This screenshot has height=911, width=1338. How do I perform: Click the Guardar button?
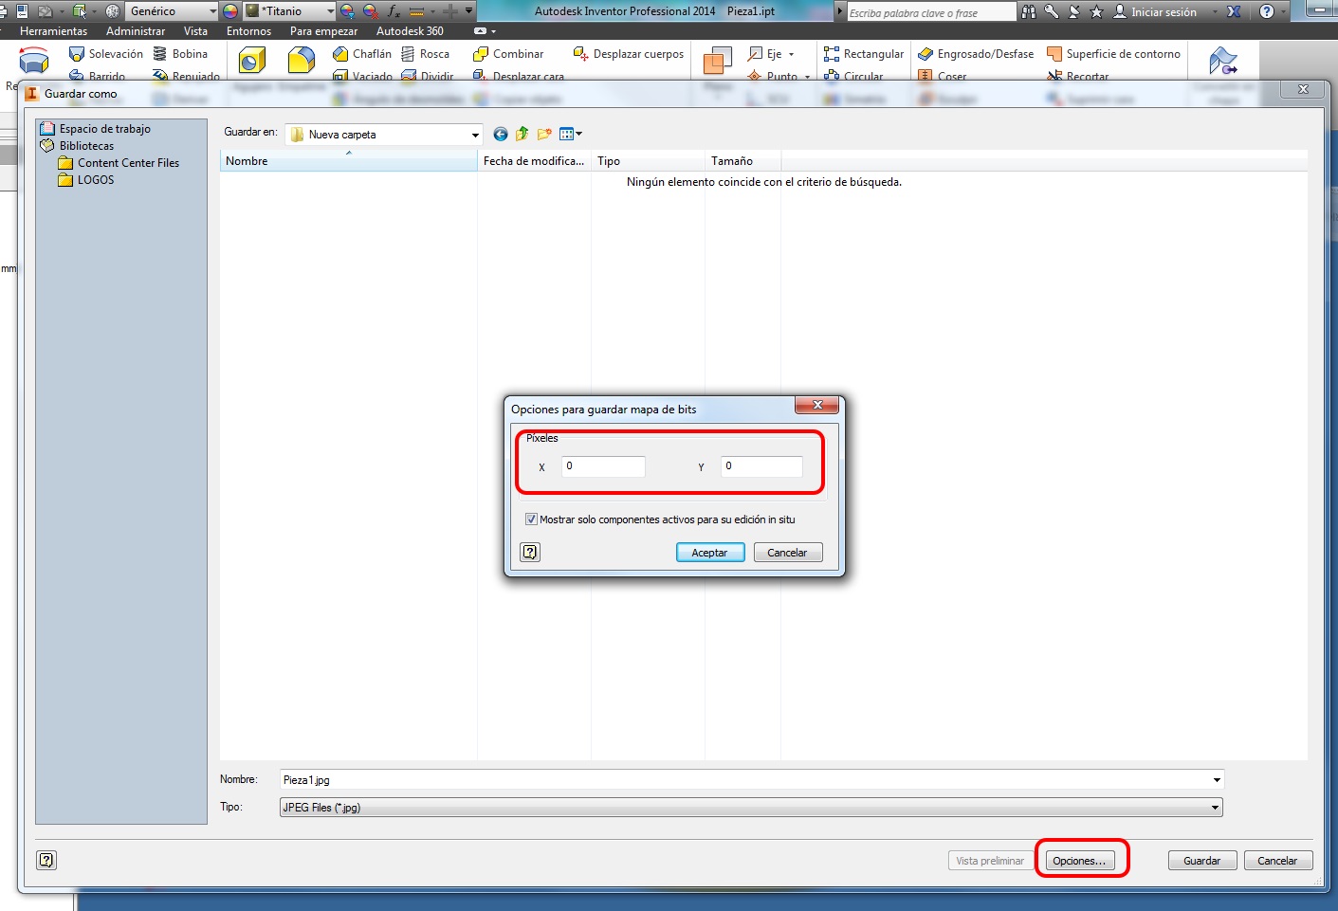tap(1201, 861)
